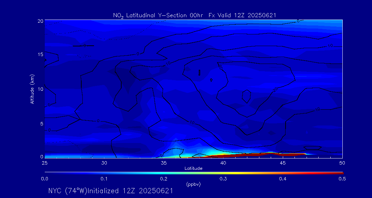Select the latitude axis tick label 40
This screenshot has height=198, width=372.
tap(223, 163)
